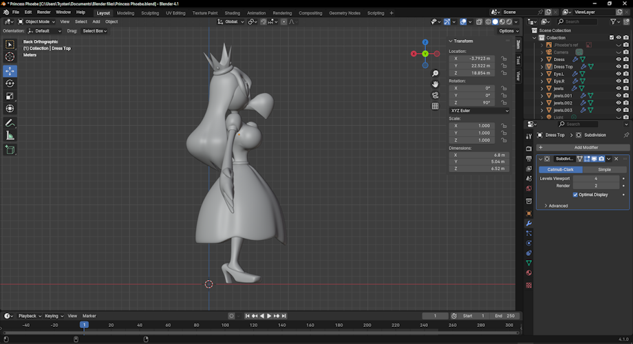Toggle lock on Scale Z
Image resolution: width=633 pixels, height=344 pixels.
[x=504, y=140]
